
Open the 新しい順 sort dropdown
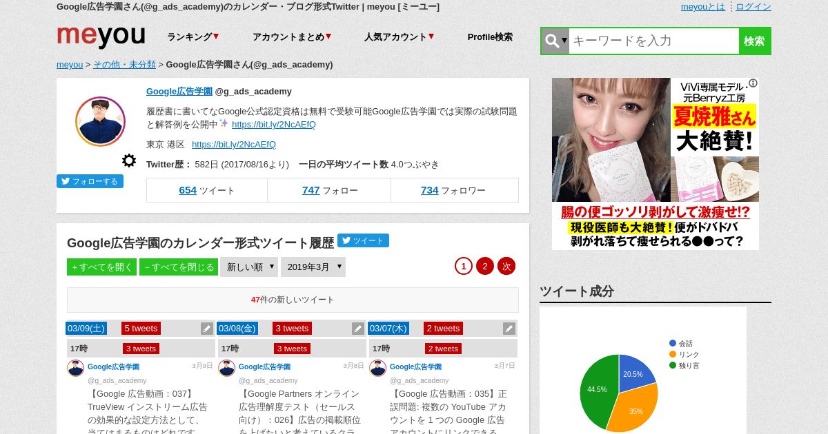tap(249, 267)
